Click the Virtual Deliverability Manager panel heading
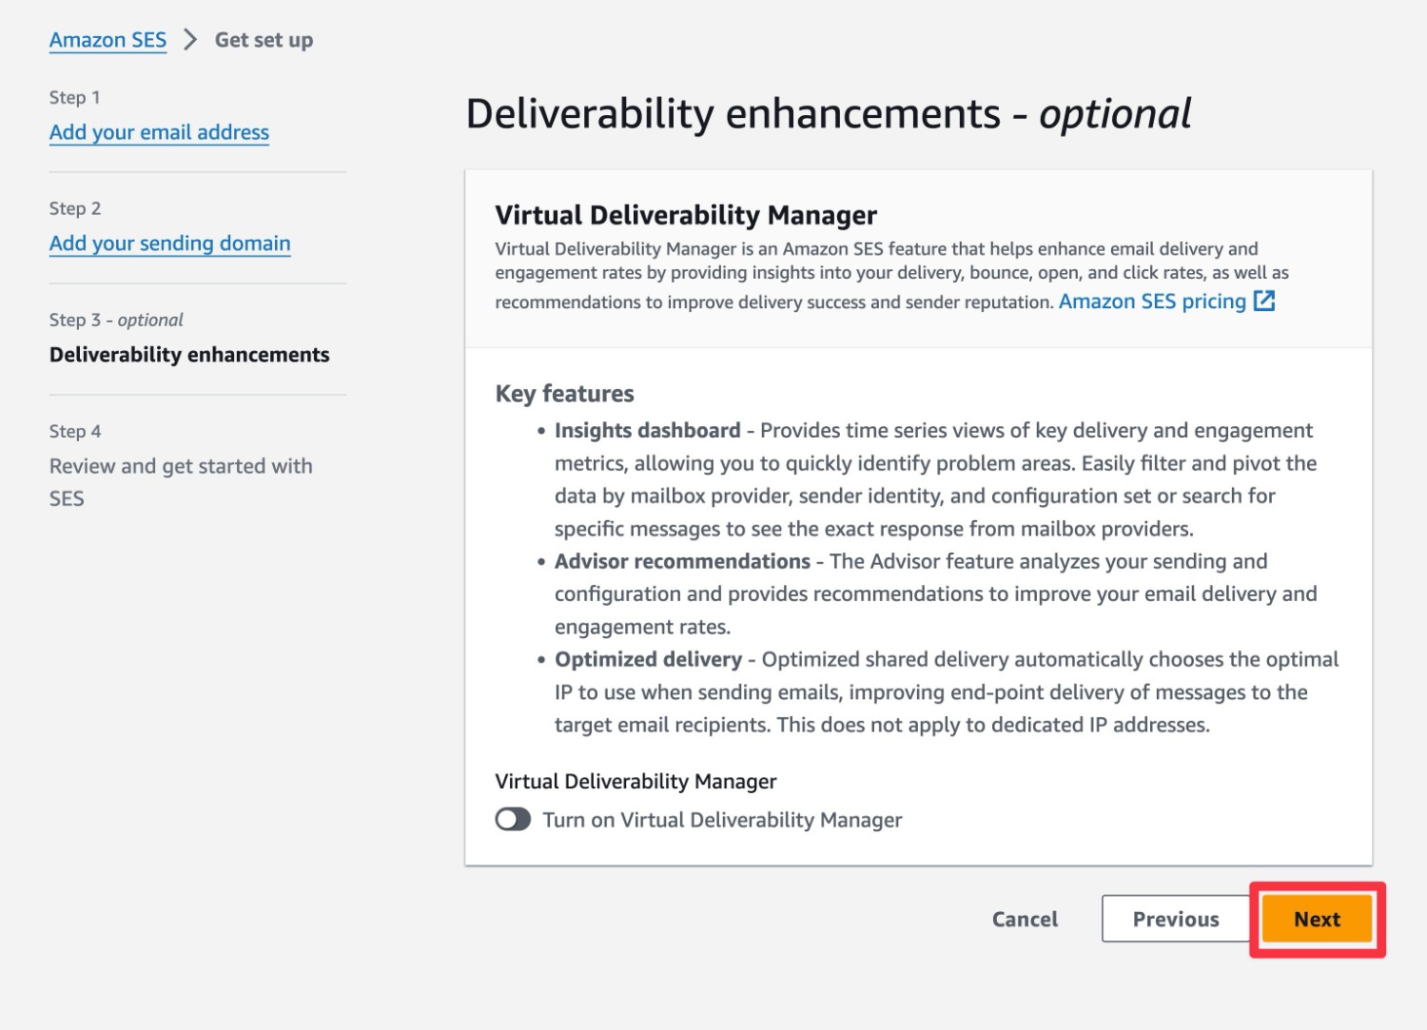1427x1030 pixels. pos(686,215)
